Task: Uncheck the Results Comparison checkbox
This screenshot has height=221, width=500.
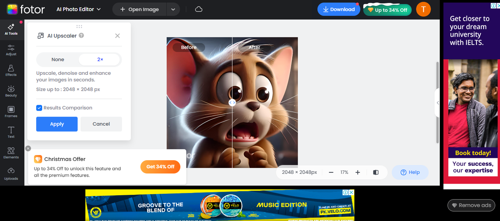Action: pyautogui.click(x=39, y=108)
